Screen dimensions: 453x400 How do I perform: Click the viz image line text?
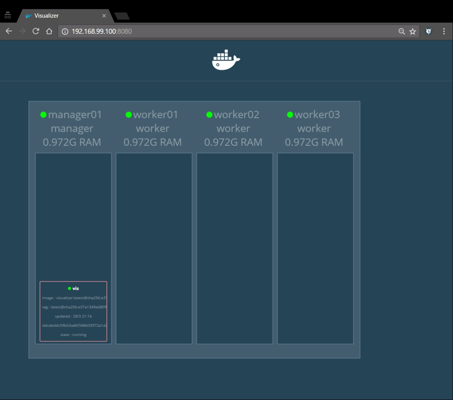(x=74, y=298)
